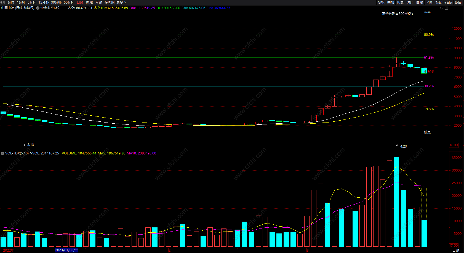Open the 资金多空K线 indicator dropdown arrow
Screen dimensions: 464x253
pyautogui.click(x=38, y=8)
